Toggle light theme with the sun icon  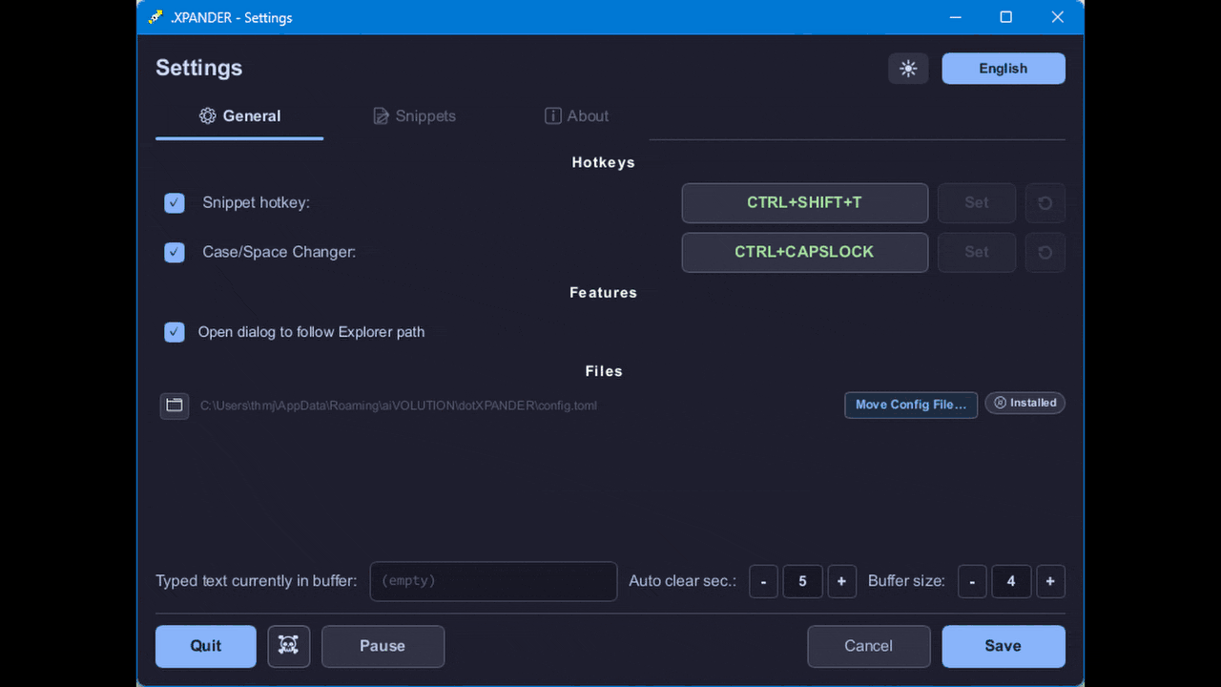click(x=908, y=69)
